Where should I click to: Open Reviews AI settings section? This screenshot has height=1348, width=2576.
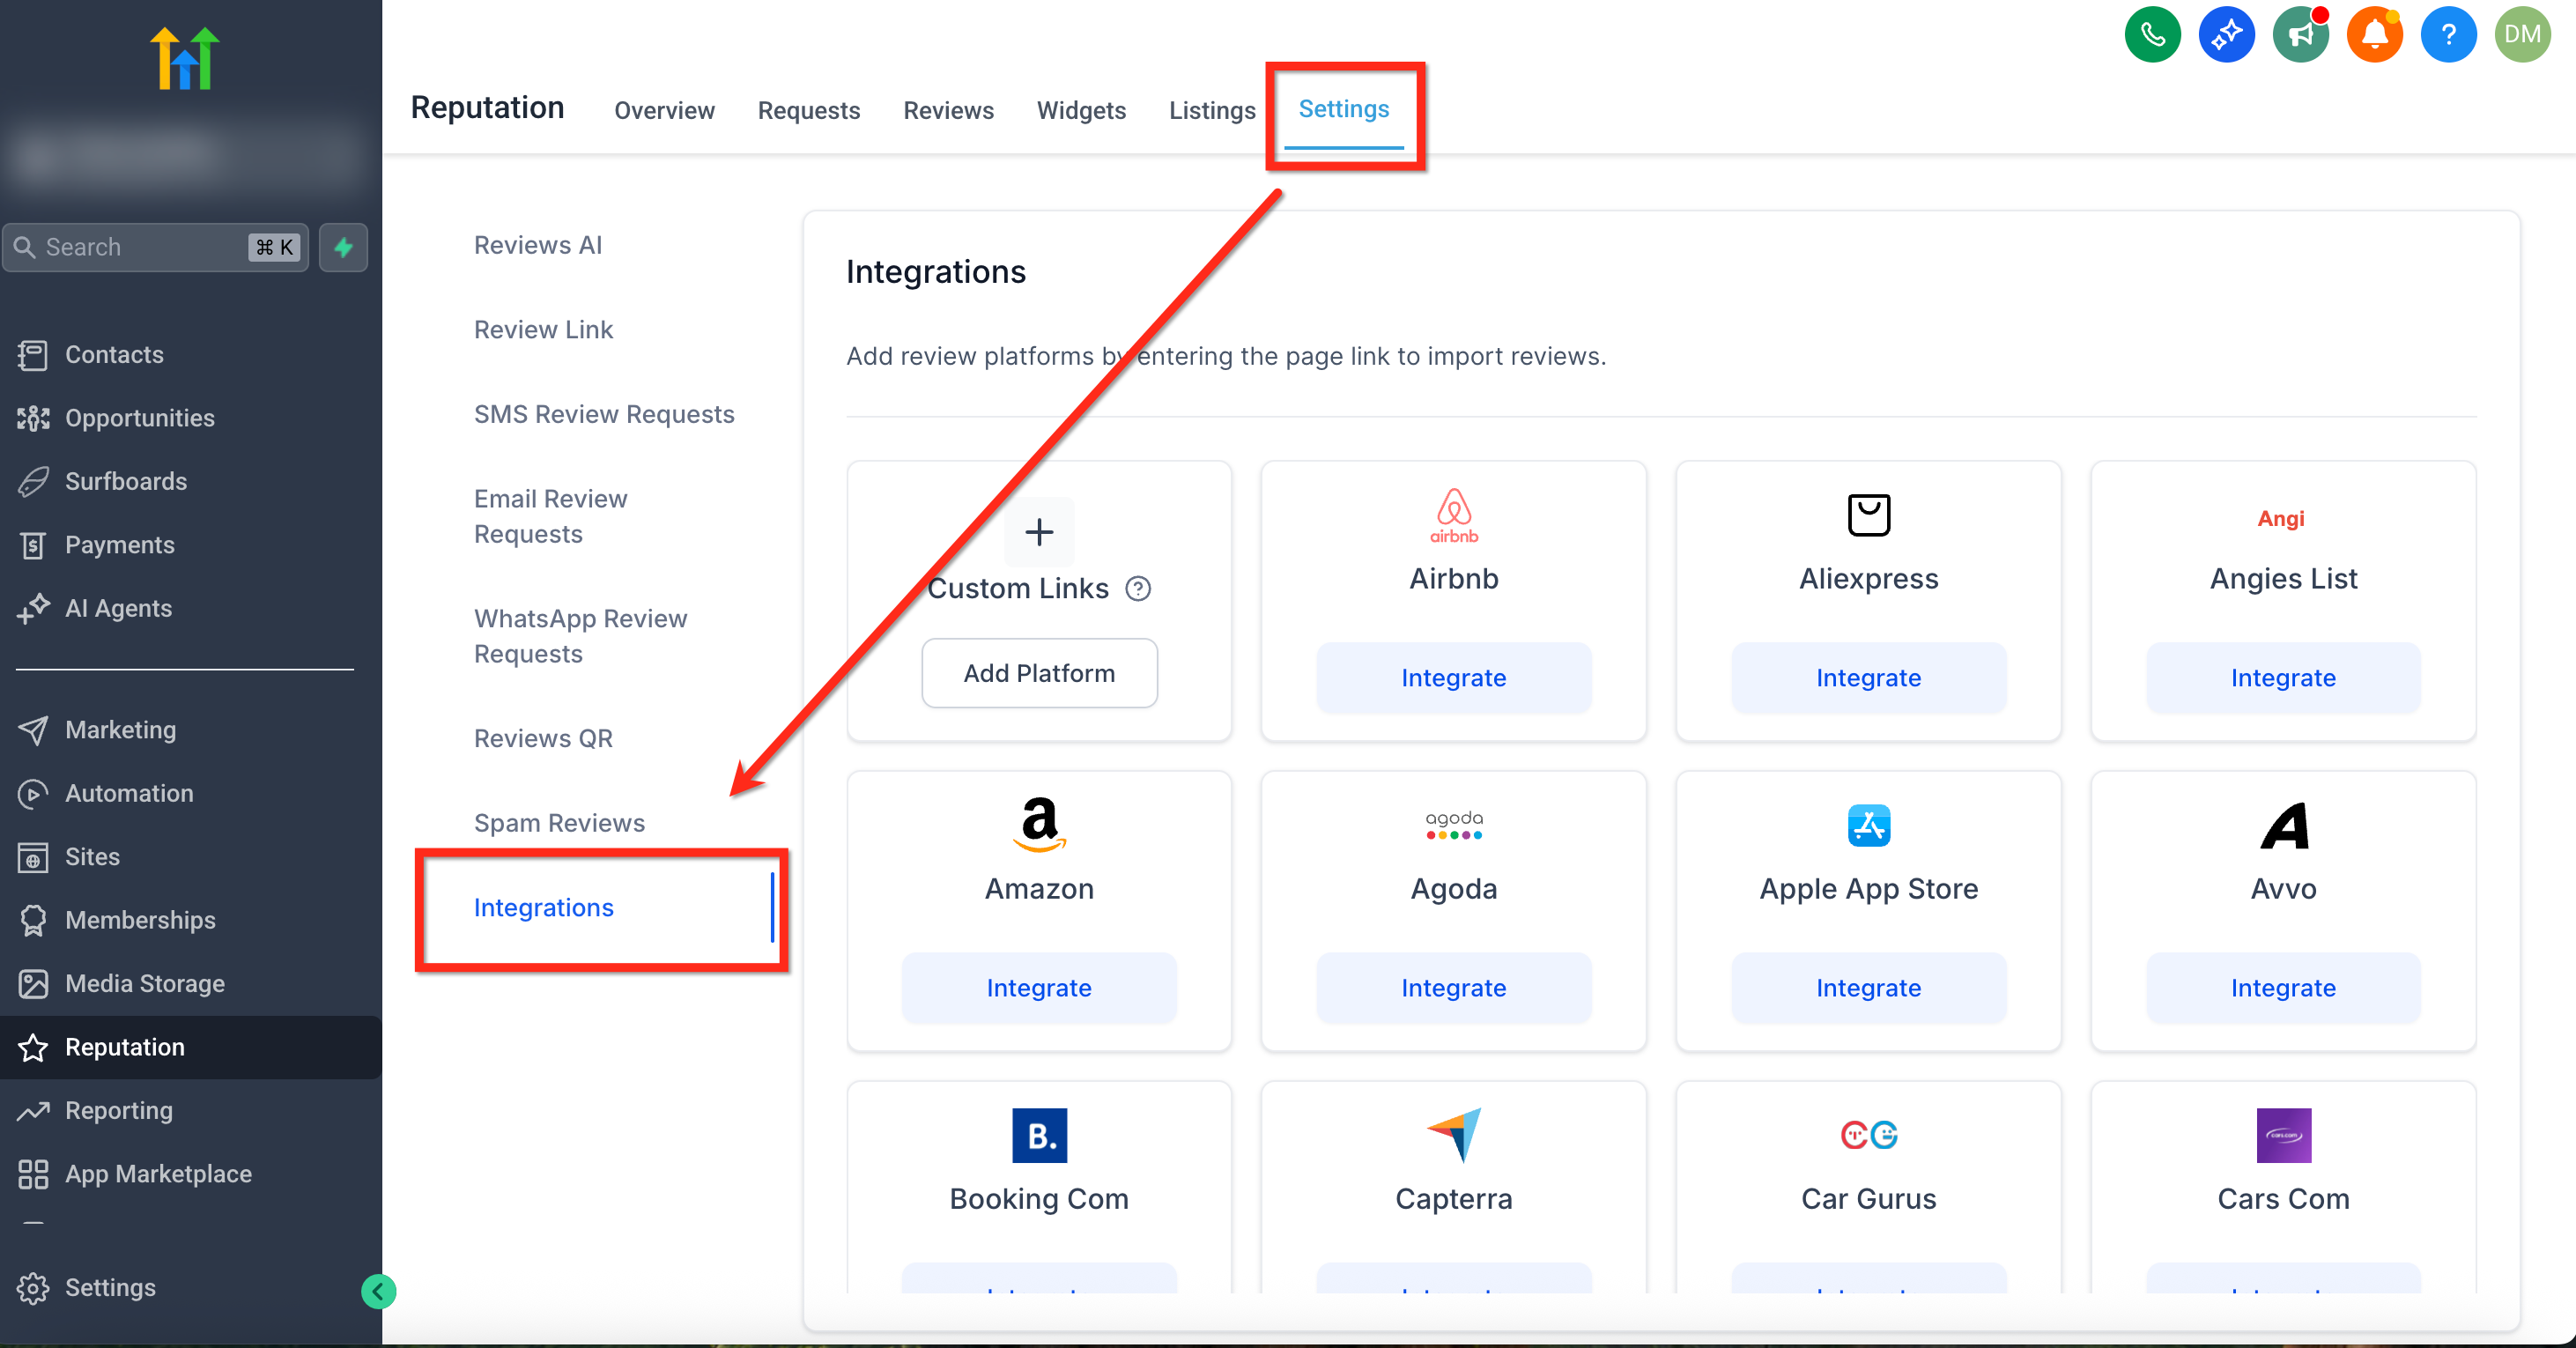[x=538, y=245]
